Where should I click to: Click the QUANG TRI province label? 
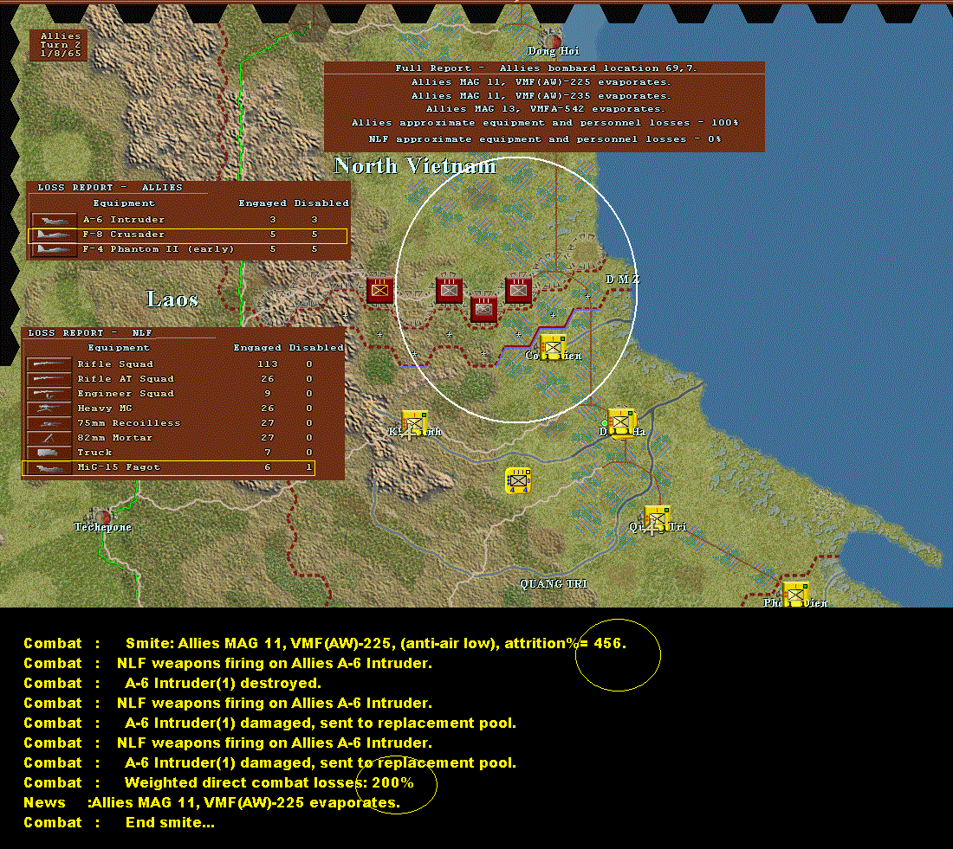pyautogui.click(x=553, y=584)
